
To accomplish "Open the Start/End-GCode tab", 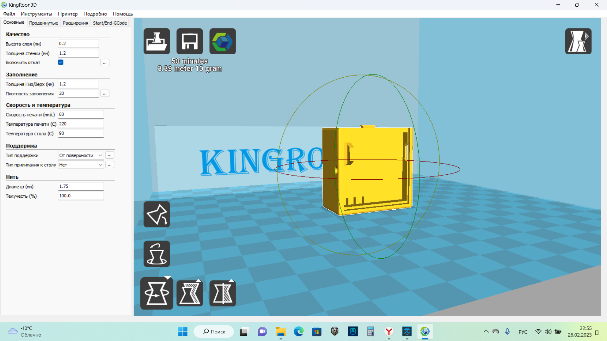I will tap(110, 23).
